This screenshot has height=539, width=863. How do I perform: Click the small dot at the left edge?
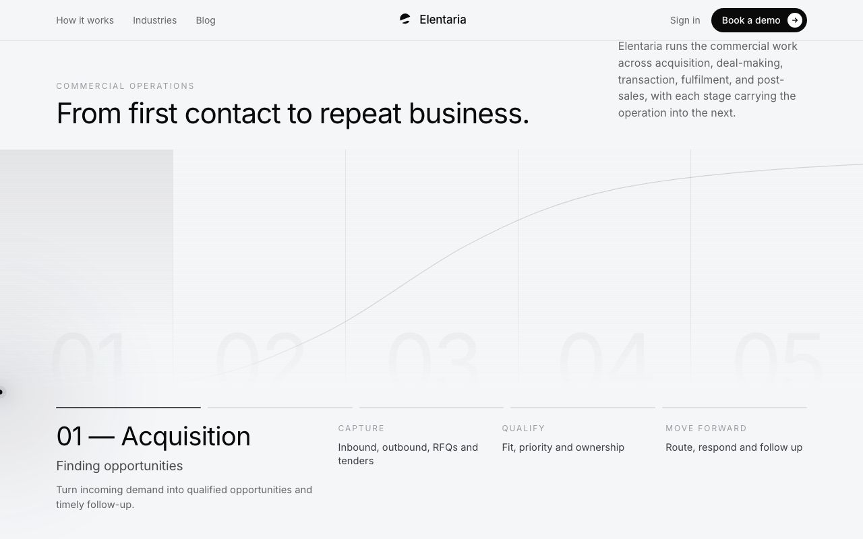point(1,391)
